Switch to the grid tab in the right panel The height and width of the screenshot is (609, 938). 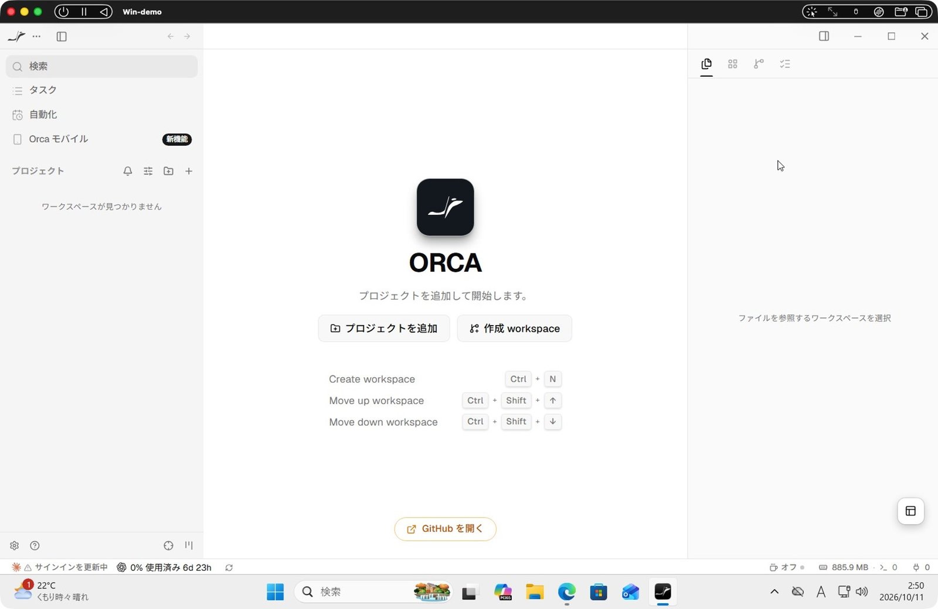(x=733, y=64)
